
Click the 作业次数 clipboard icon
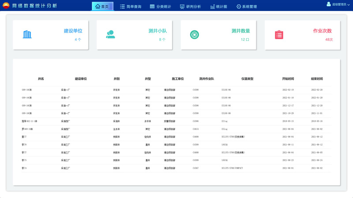pos(279,35)
